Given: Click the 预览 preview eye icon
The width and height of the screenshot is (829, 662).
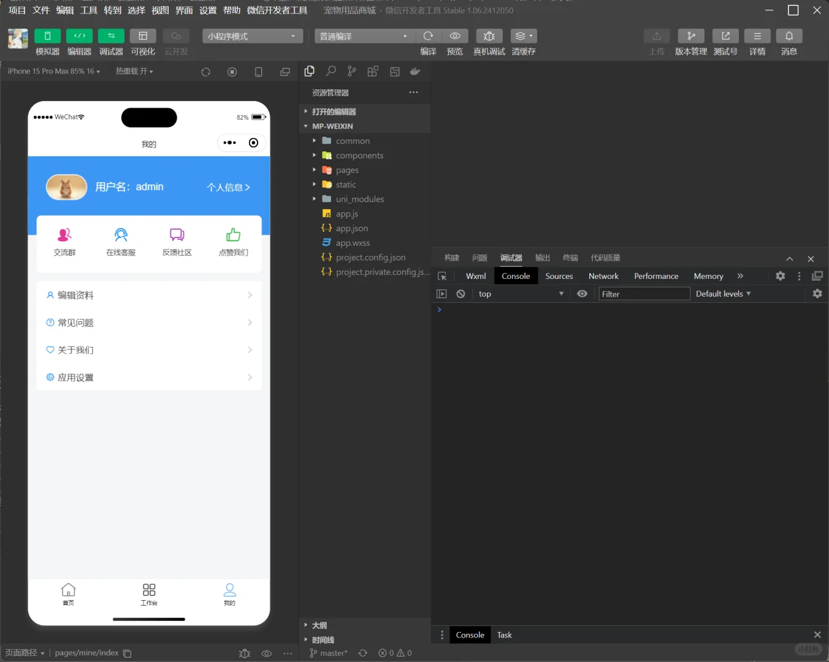Looking at the screenshot, I should click(455, 36).
